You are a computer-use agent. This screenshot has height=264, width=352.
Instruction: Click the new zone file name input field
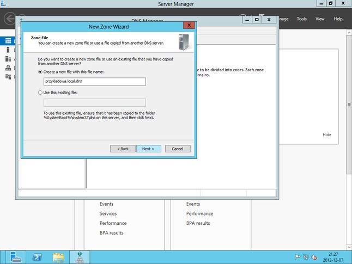pos(94,82)
